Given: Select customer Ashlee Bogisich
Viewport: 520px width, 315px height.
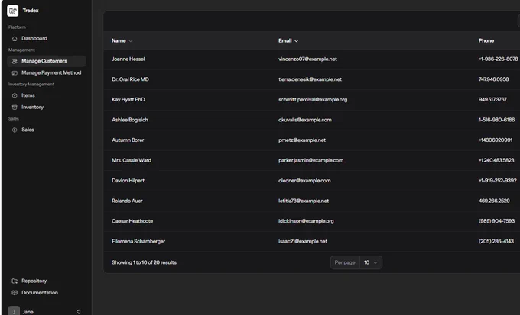Looking at the screenshot, I should point(130,120).
